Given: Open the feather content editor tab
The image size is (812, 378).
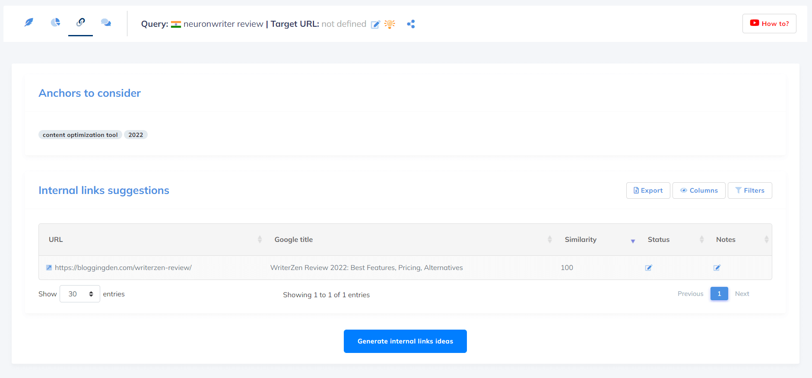Looking at the screenshot, I should (x=29, y=22).
